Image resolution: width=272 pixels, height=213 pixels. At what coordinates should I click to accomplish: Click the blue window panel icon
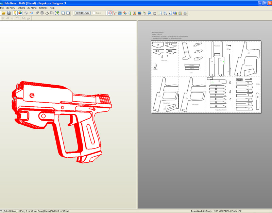[120, 13]
